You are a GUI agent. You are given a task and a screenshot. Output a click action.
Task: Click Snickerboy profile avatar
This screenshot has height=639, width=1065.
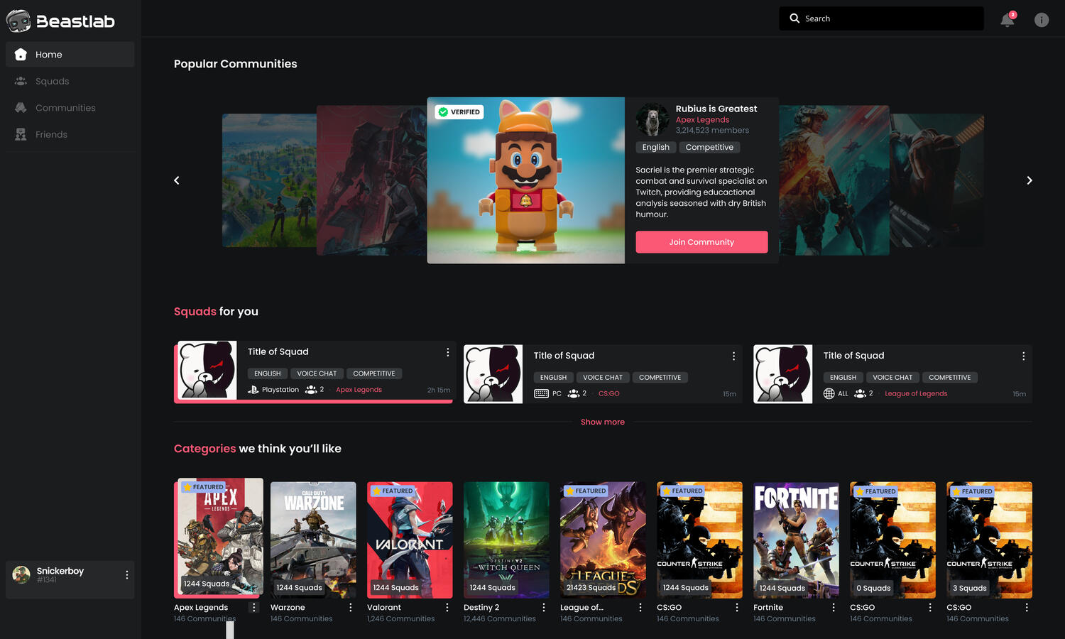point(21,574)
